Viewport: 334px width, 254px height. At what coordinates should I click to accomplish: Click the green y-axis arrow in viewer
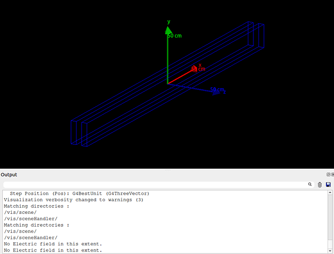(168, 55)
